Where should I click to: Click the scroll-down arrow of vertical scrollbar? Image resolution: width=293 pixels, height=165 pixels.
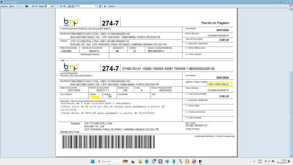click(x=291, y=156)
